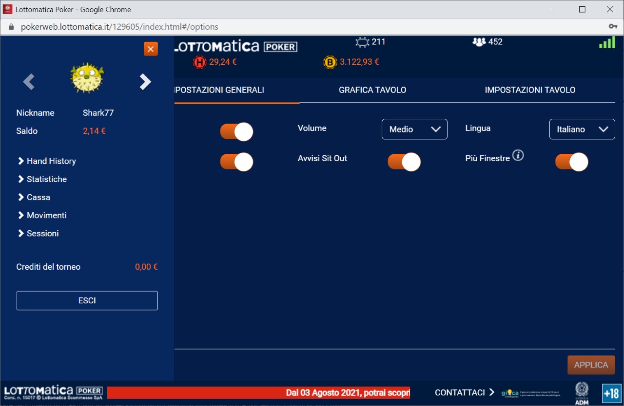Click Crediti del torneo value 0,00 €

click(146, 267)
